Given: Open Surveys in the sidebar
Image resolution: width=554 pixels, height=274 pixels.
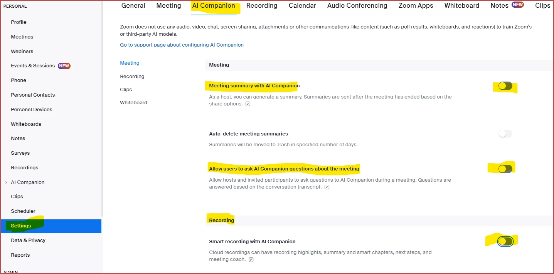Looking at the screenshot, I should 20,153.
